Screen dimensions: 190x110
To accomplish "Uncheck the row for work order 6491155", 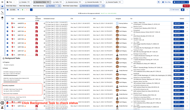I will [7, 39].
